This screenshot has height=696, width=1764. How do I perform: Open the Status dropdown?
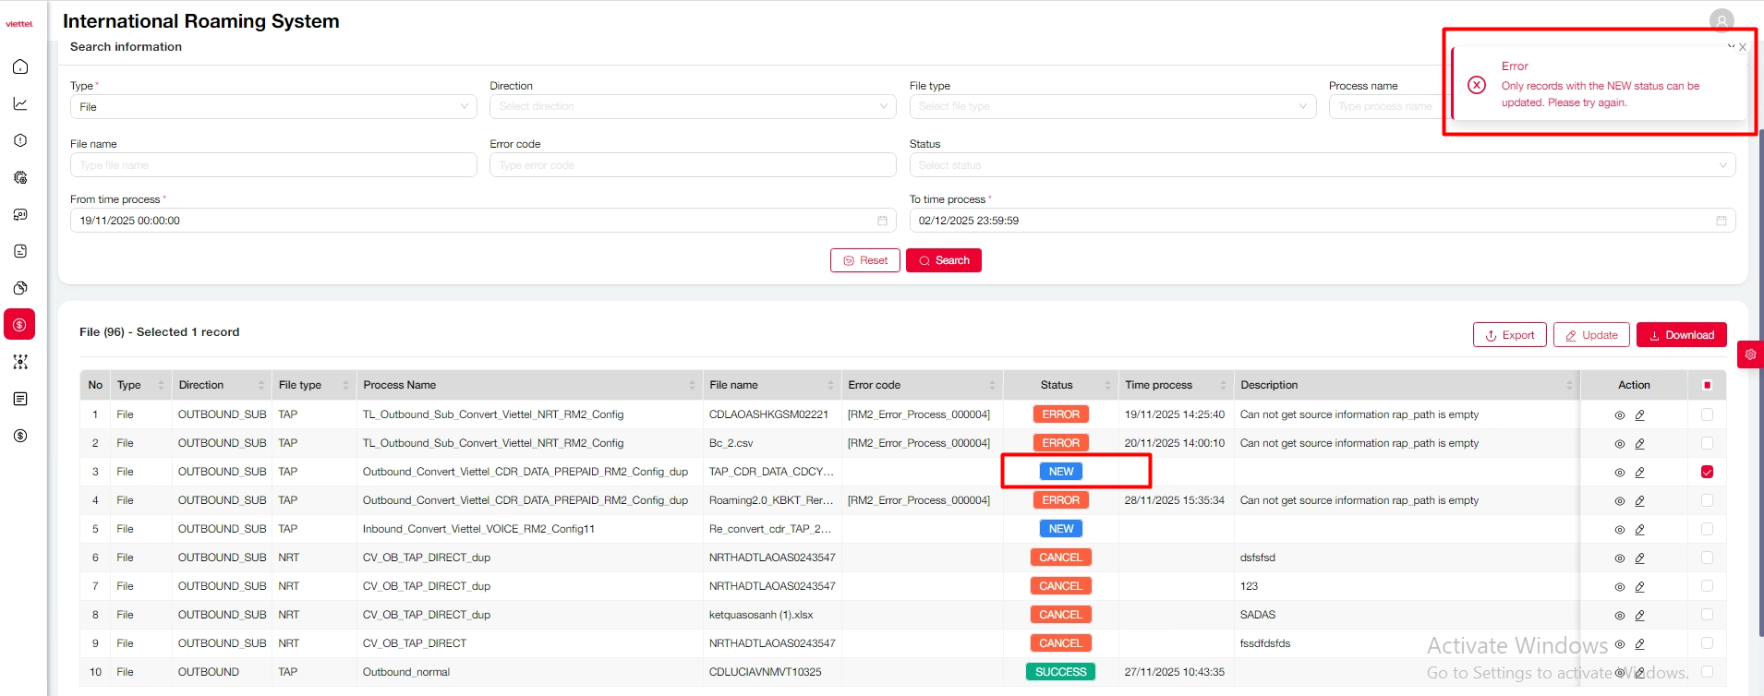pos(1322,165)
